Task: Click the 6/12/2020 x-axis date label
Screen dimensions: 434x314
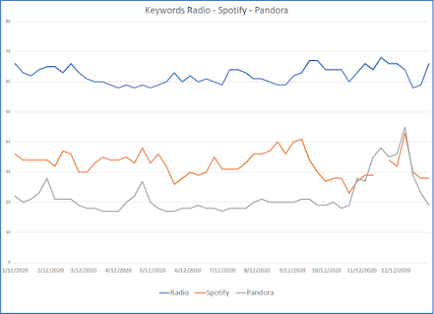Action: (x=188, y=270)
